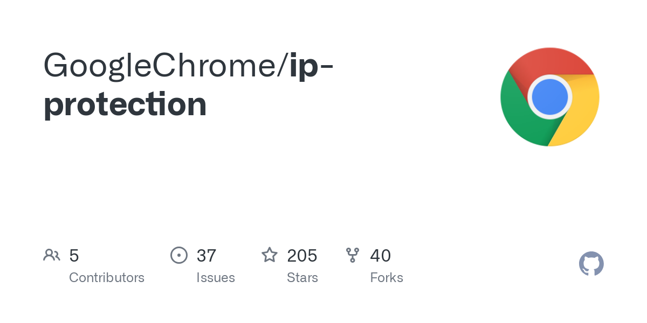The height and width of the screenshot is (323, 647).
Task: Click the issue count 37
Action: coord(207,255)
